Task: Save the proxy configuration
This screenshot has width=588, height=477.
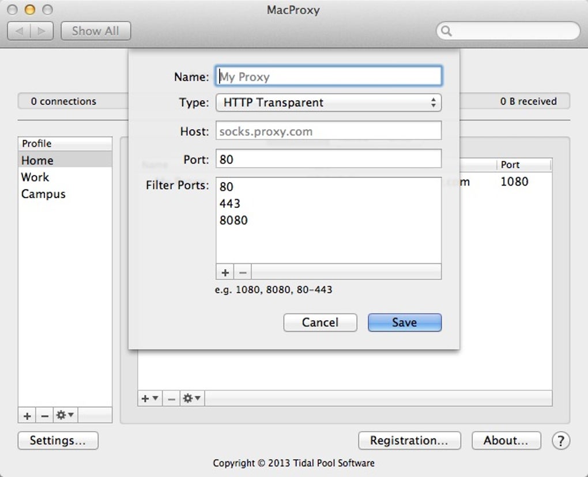Action: tap(405, 323)
